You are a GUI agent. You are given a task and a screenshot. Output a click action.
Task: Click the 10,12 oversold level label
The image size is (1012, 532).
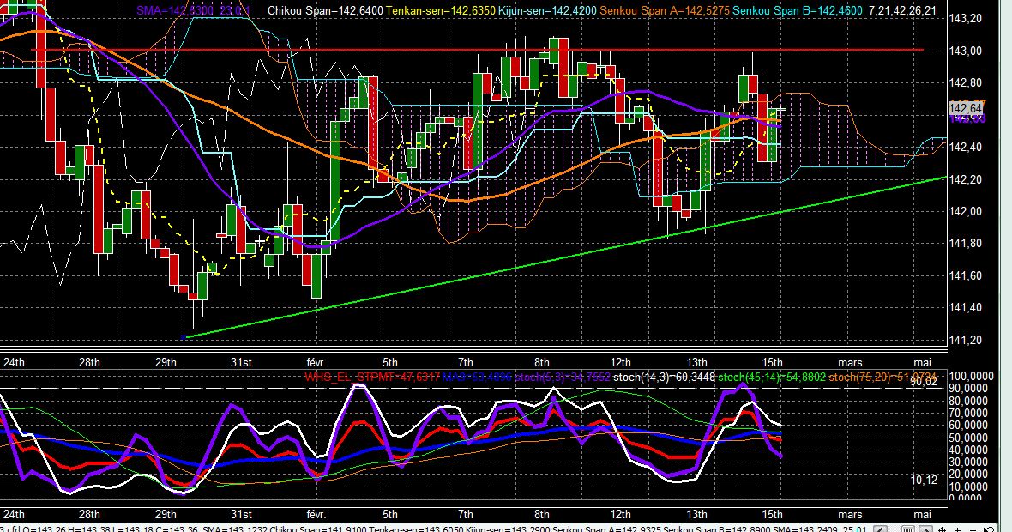click(x=924, y=480)
